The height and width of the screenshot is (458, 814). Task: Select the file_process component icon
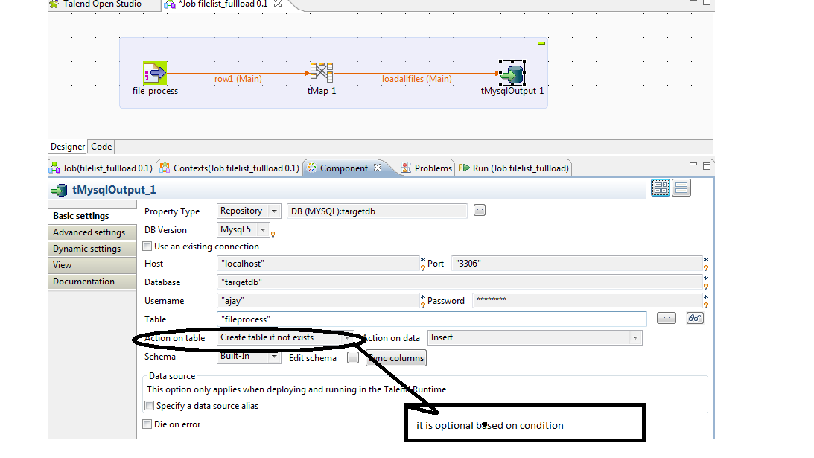(x=156, y=72)
